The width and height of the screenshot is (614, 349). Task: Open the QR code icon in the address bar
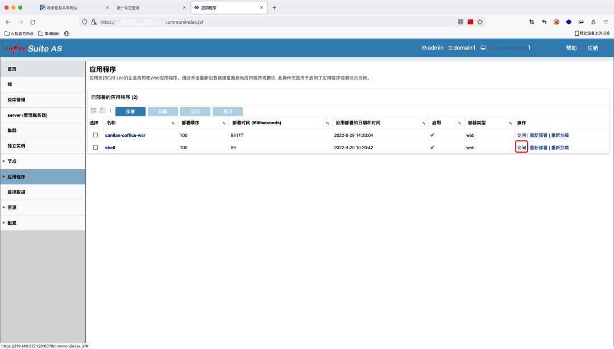pos(461,22)
